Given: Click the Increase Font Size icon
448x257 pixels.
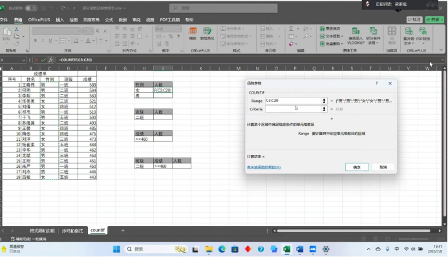Looking at the screenshot, I should (x=98, y=31).
